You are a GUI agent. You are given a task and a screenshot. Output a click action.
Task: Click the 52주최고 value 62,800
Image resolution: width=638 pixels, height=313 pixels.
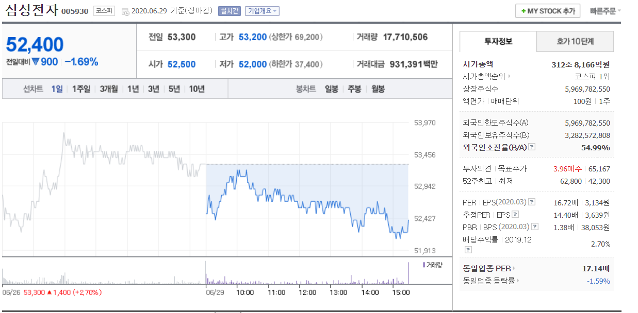(571, 181)
